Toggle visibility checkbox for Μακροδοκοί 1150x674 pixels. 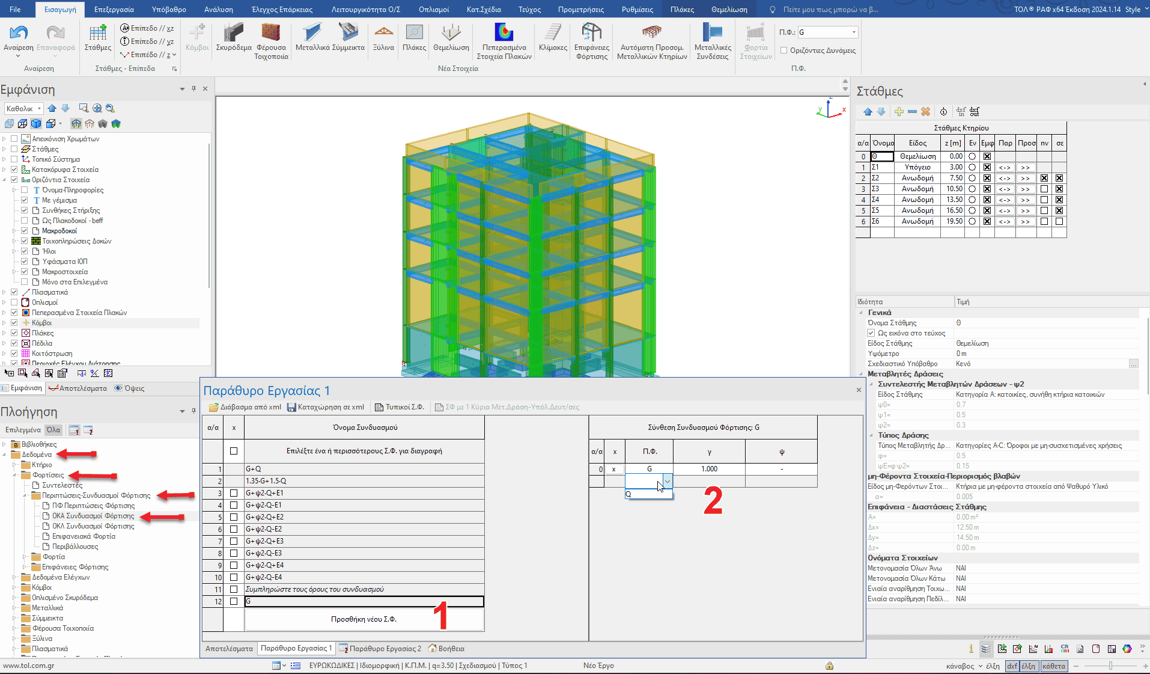[25, 231]
